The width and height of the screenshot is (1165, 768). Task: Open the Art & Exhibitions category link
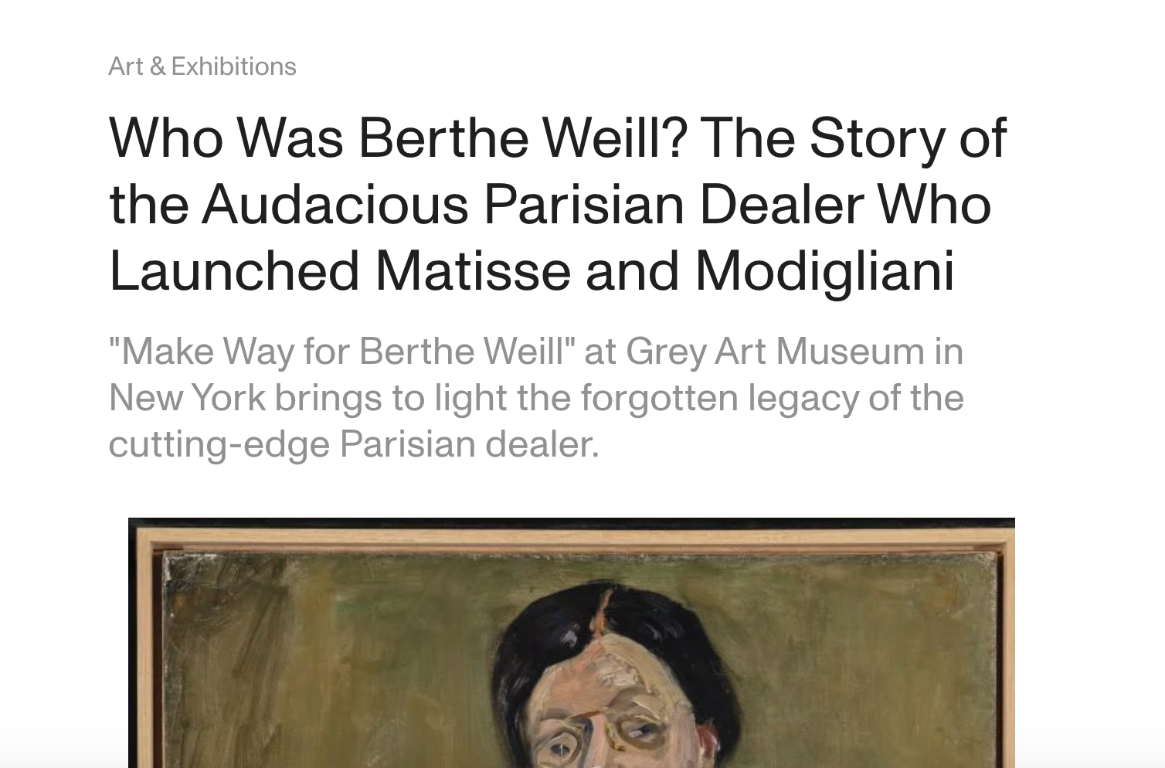[202, 66]
